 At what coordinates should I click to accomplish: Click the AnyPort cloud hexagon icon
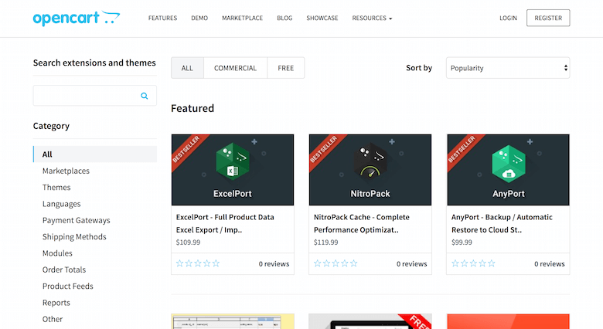508,161
